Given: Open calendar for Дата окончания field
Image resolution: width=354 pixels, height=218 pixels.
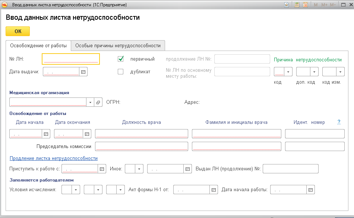Looking at the screenshot, I should pos(87,134).
